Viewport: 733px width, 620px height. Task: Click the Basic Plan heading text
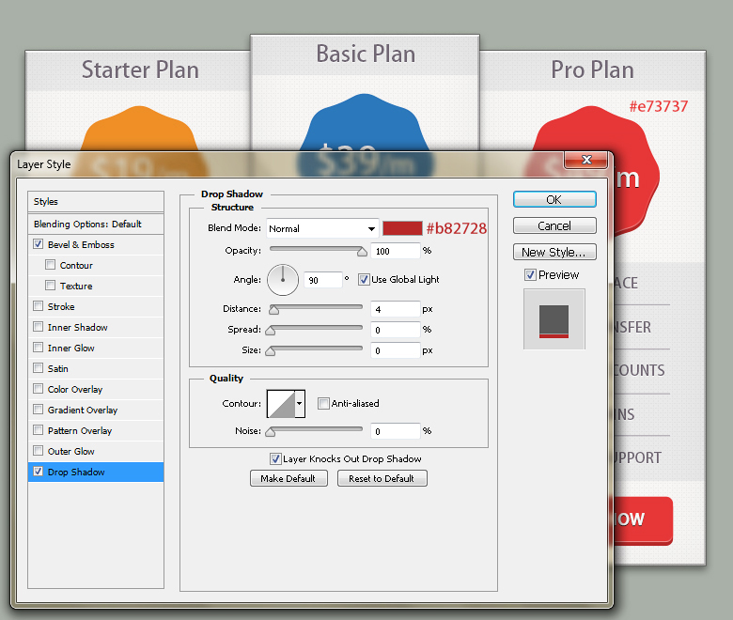pyautogui.click(x=366, y=54)
